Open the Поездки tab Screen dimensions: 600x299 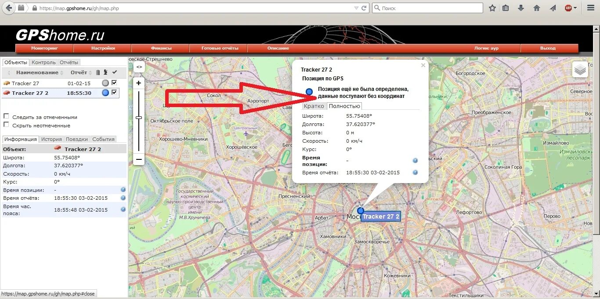tap(77, 139)
